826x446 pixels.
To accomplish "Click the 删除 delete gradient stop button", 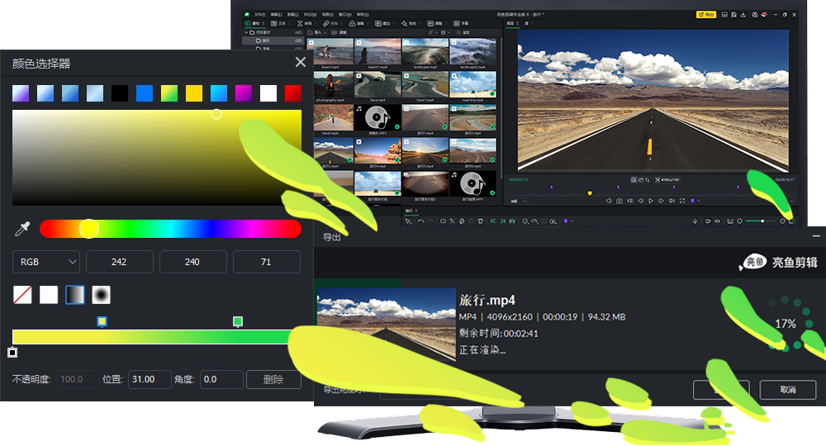I will point(273,379).
